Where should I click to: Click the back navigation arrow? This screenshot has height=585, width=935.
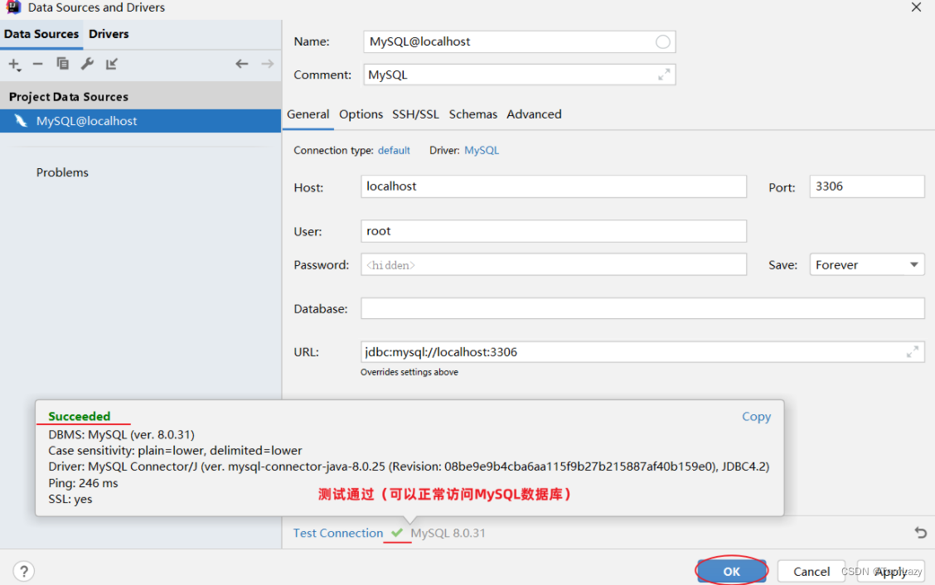pos(241,64)
